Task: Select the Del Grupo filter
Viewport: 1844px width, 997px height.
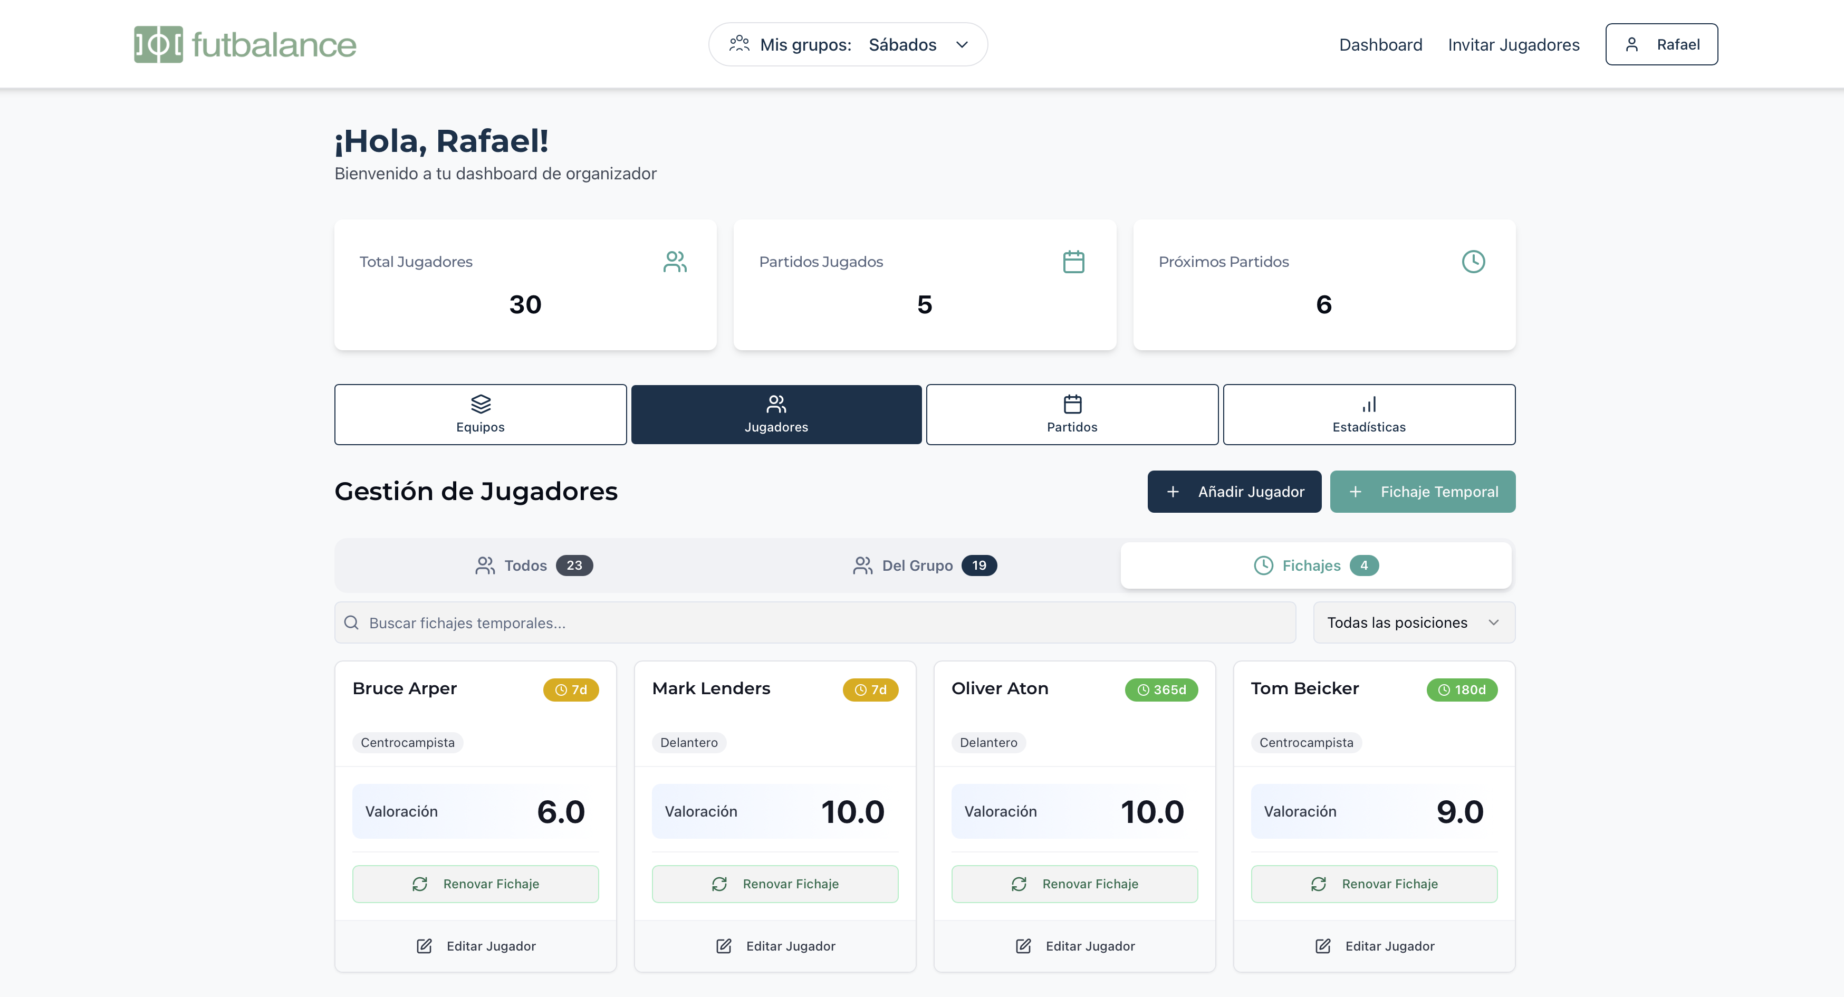Action: (x=924, y=565)
